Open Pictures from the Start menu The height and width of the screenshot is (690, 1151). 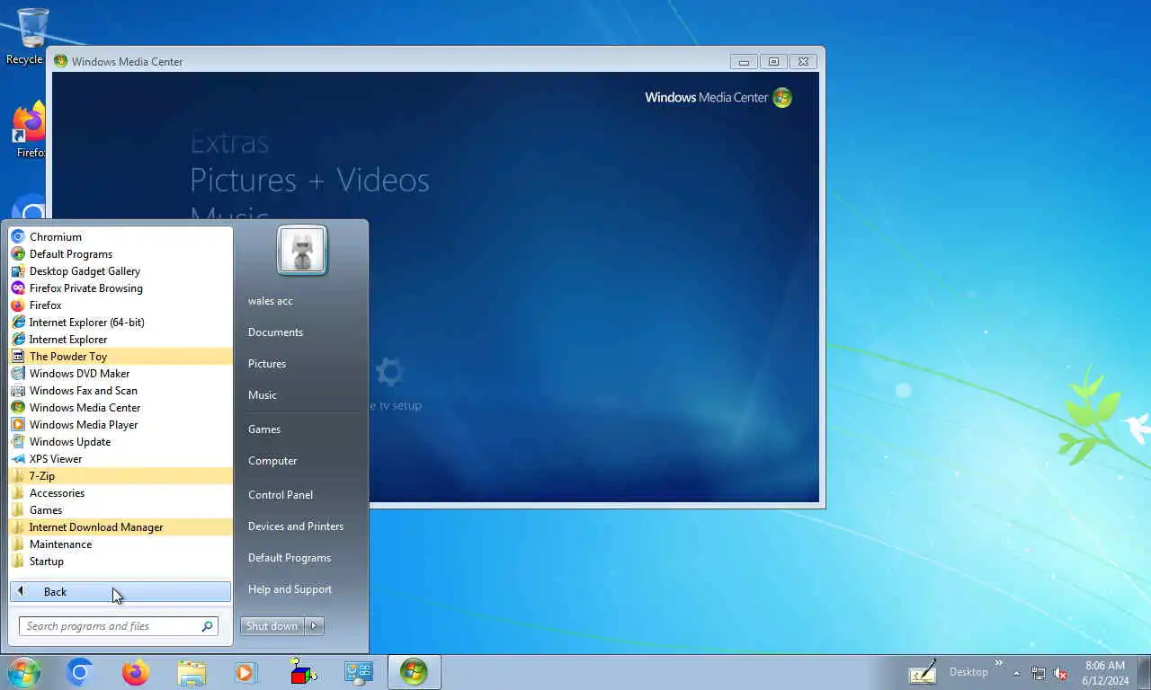pos(267,364)
